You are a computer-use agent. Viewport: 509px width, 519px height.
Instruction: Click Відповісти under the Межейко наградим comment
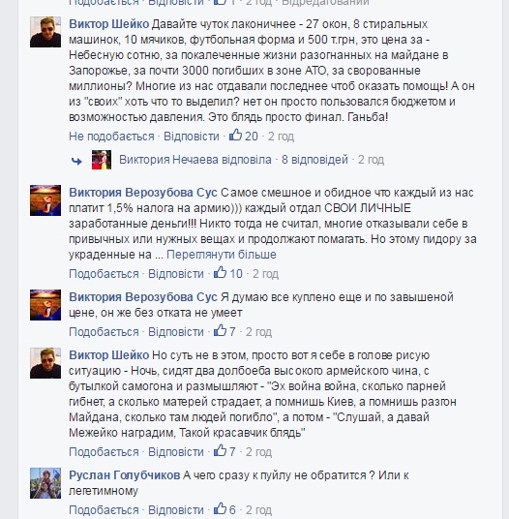175,452
